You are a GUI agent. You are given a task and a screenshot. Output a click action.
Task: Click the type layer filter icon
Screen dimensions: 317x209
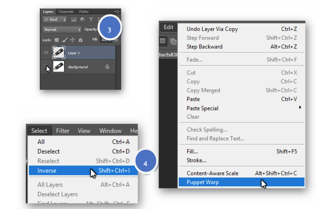click(x=91, y=20)
